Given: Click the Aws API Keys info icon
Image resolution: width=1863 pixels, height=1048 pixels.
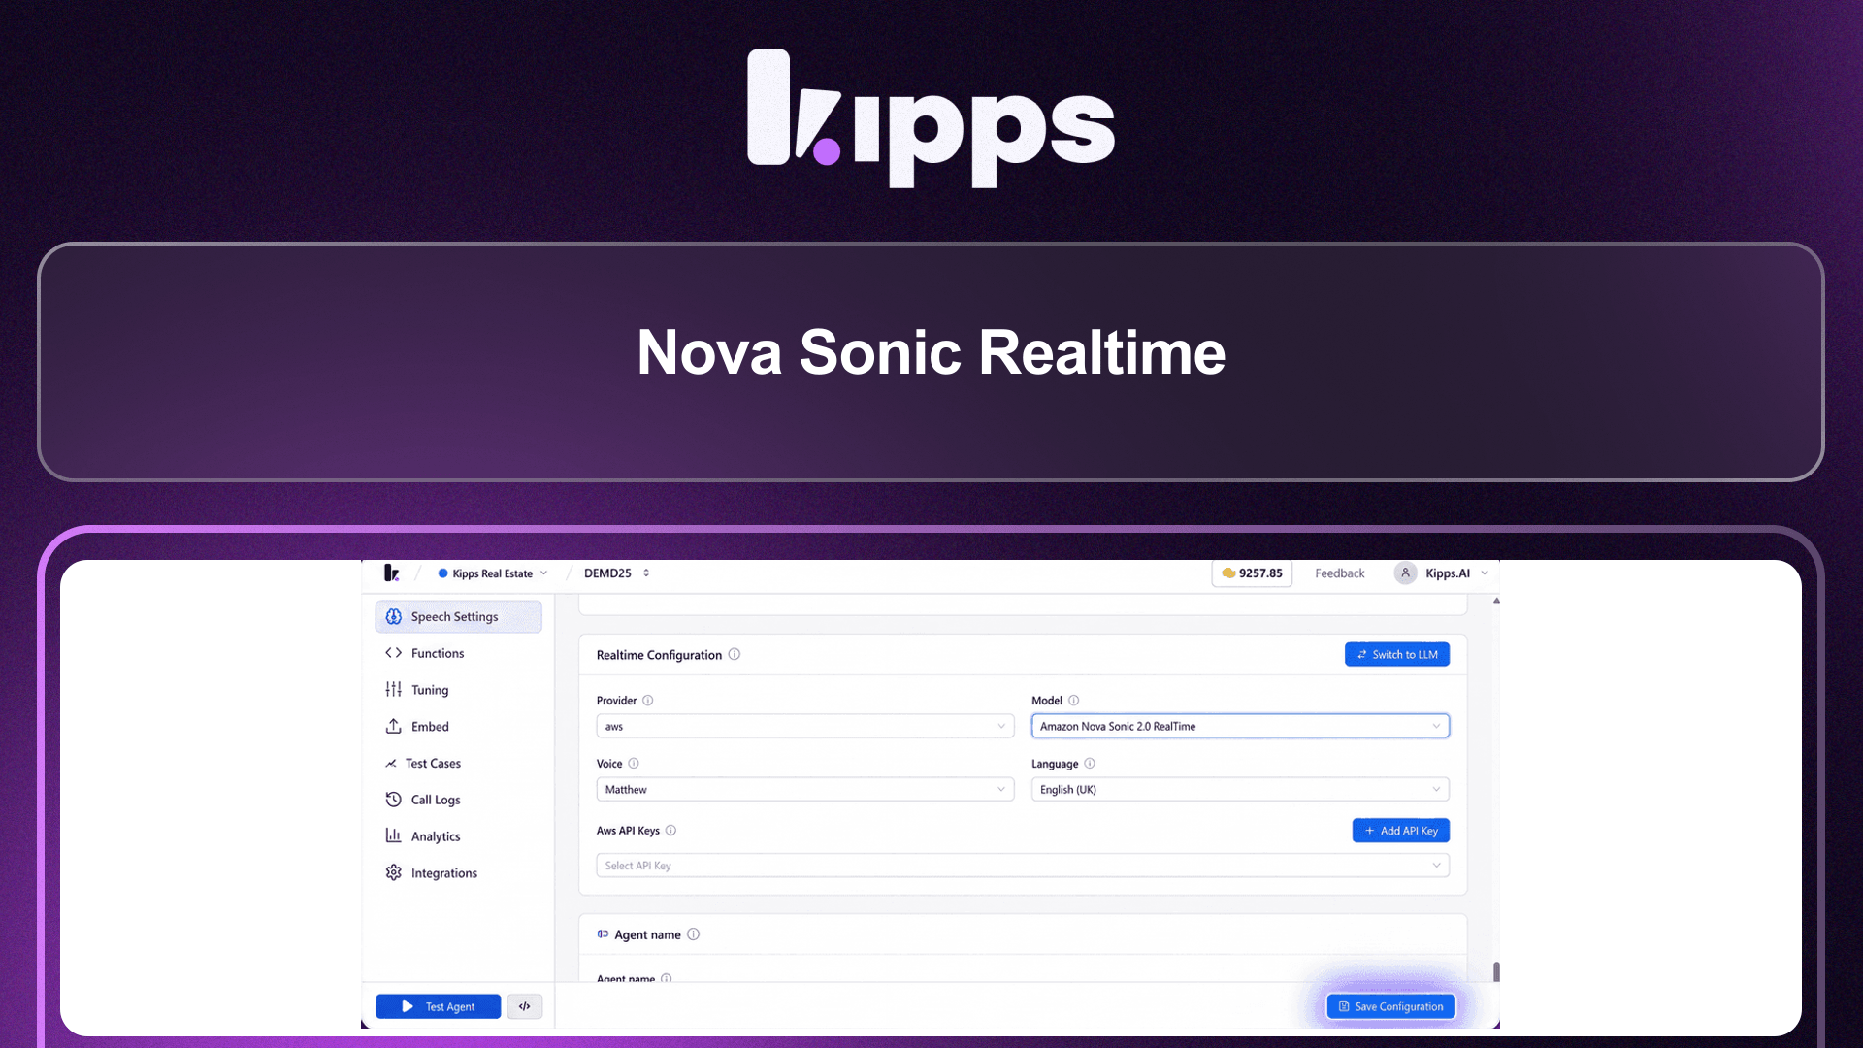Looking at the screenshot, I should tap(670, 831).
